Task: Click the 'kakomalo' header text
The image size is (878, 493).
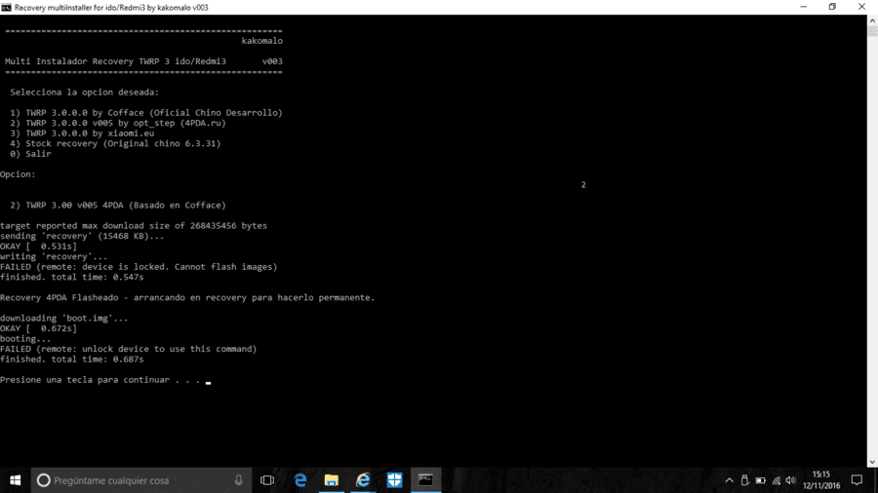Action: [x=262, y=41]
